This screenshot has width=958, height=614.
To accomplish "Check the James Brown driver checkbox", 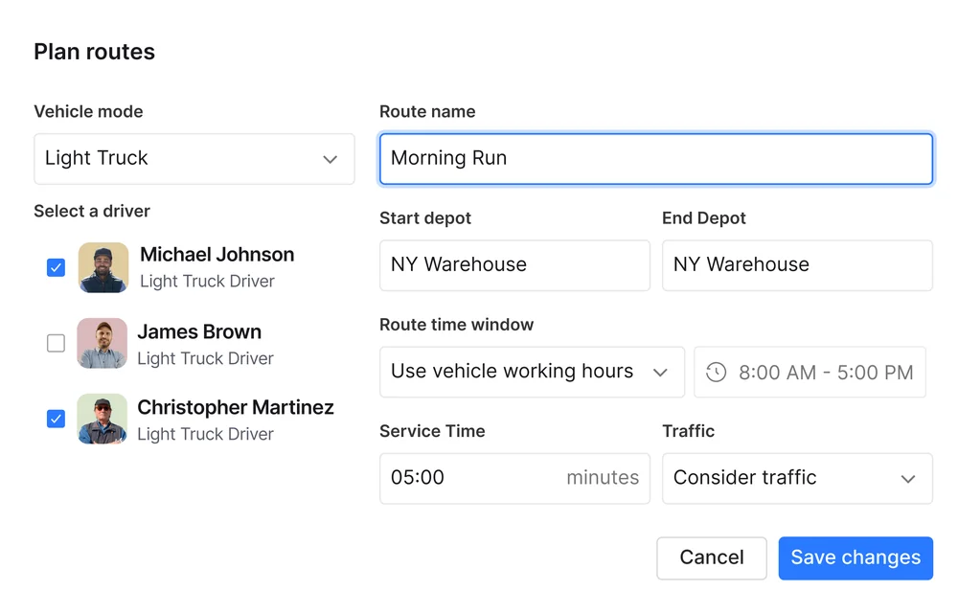I will click(56, 343).
